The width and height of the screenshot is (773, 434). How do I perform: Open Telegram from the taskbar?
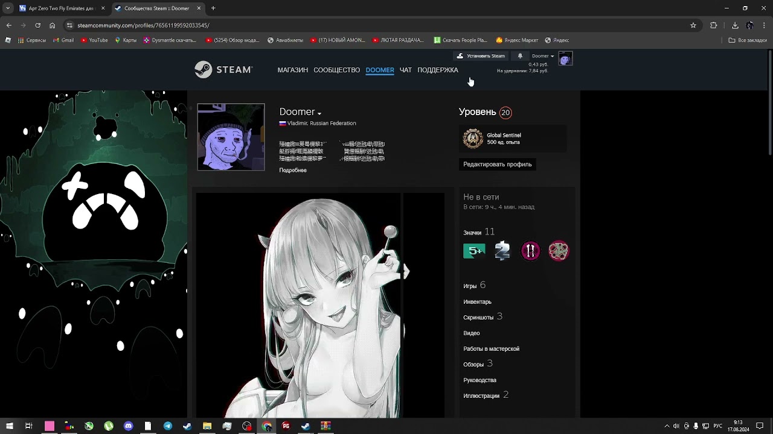[168, 426]
